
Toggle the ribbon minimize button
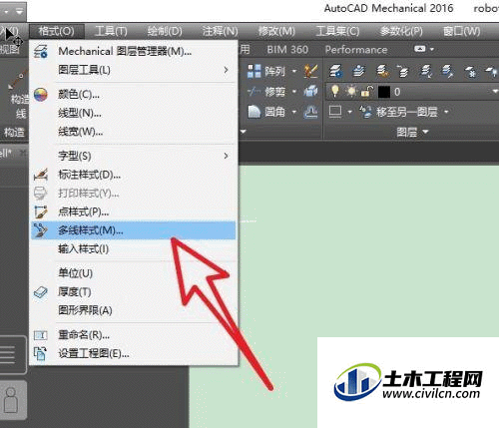coord(420,49)
